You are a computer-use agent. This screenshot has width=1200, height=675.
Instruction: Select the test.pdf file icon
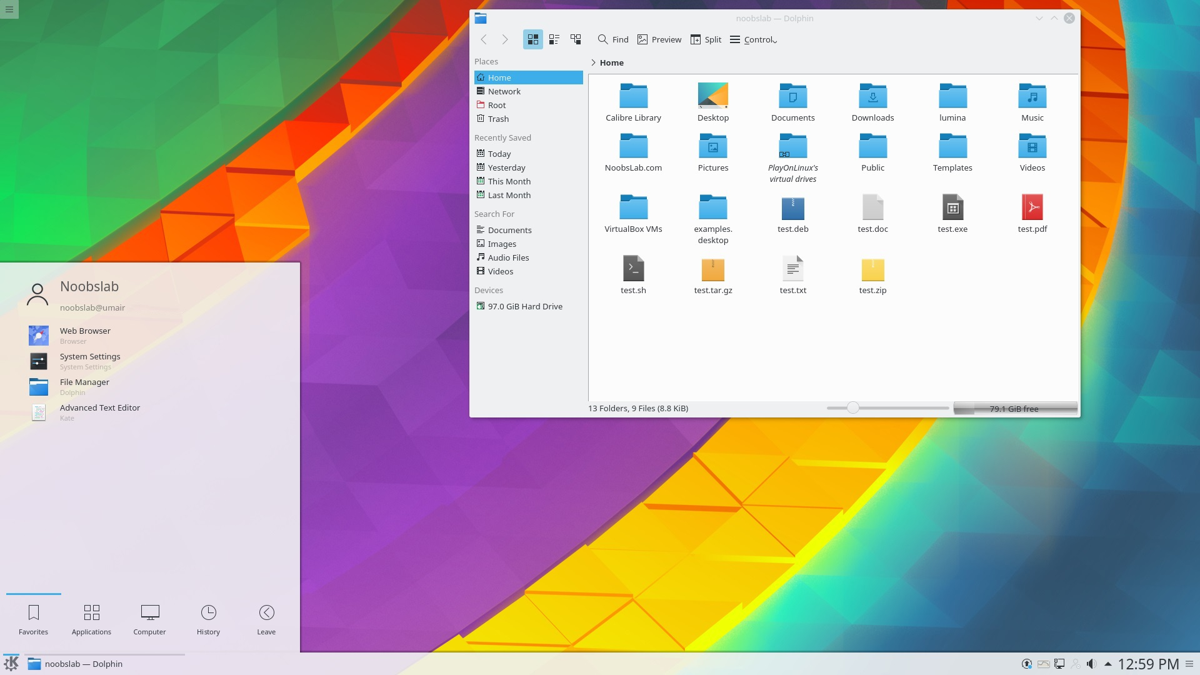1032,207
